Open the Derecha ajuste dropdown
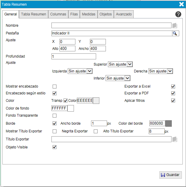Image resolution: width=186 pixels, height=187 pixels. (x=161, y=71)
